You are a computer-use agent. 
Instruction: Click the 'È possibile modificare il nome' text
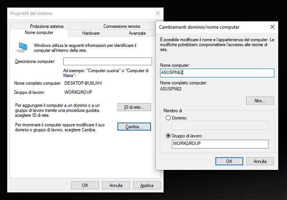[x=217, y=45]
